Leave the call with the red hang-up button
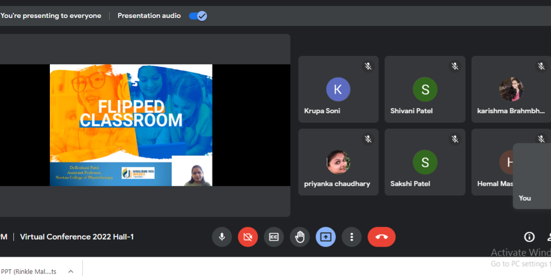Screen dimensions: 551x276 (382, 237)
